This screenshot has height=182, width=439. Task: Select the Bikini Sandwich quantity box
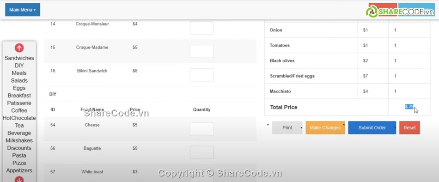click(202, 75)
